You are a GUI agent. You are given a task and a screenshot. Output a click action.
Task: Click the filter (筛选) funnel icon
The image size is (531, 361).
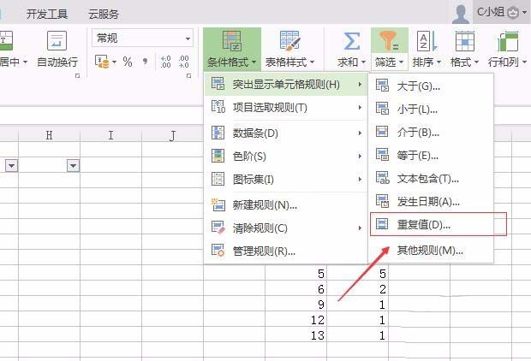point(389,41)
